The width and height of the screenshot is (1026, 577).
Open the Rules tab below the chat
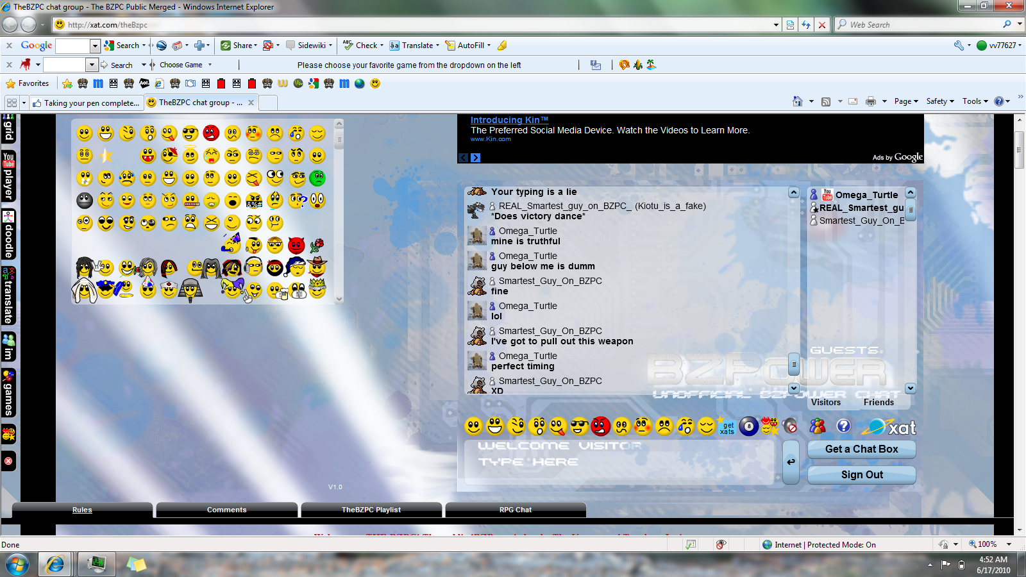pyautogui.click(x=82, y=510)
